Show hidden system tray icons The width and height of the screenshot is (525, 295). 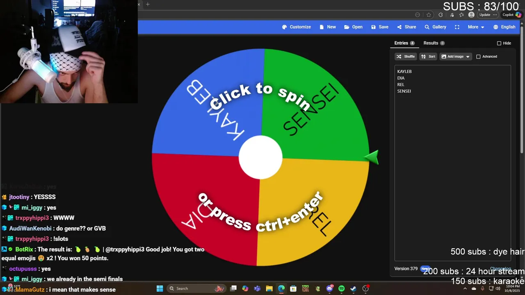click(465, 288)
